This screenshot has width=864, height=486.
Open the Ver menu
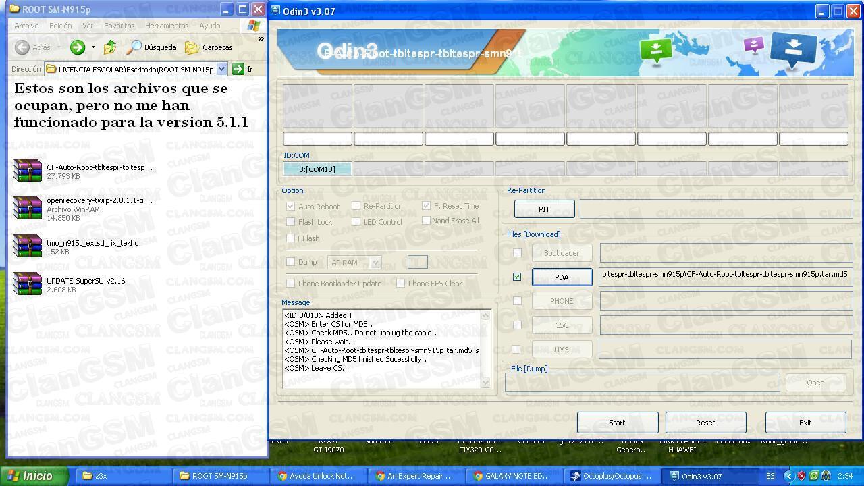(x=88, y=26)
